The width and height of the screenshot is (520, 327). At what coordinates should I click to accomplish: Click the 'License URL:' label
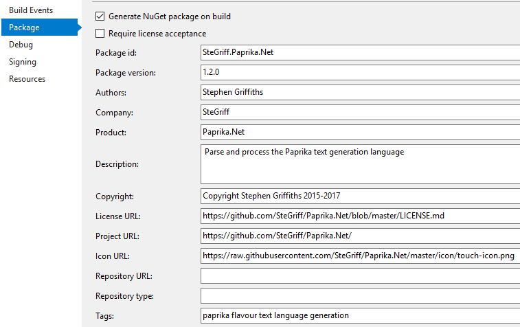(118, 216)
